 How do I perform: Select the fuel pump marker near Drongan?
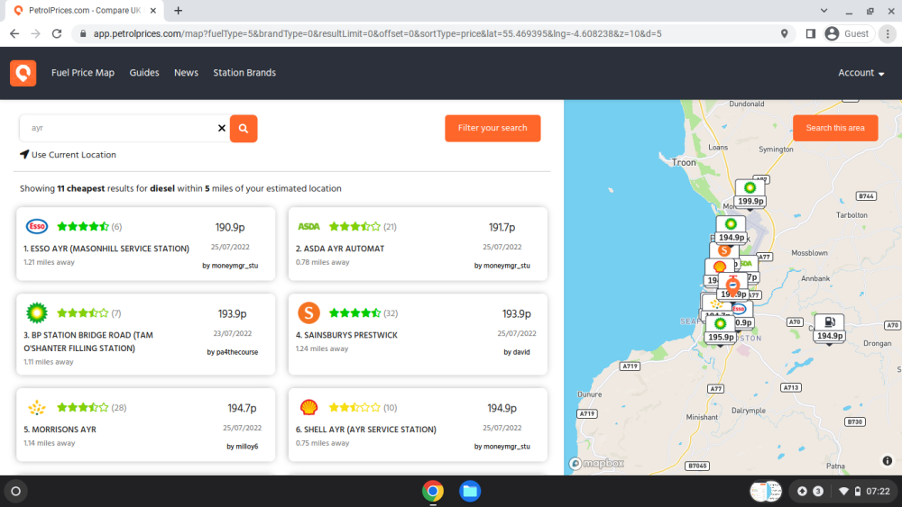tap(830, 329)
